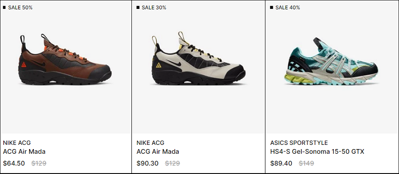Click the $89.40 sale price
The image size is (399, 174).
[x=281, y=163]
